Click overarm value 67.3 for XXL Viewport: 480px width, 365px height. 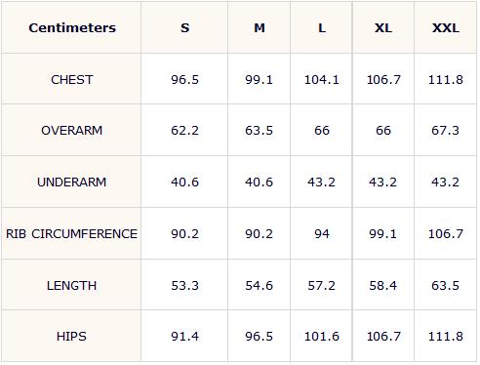pos(446,131)
